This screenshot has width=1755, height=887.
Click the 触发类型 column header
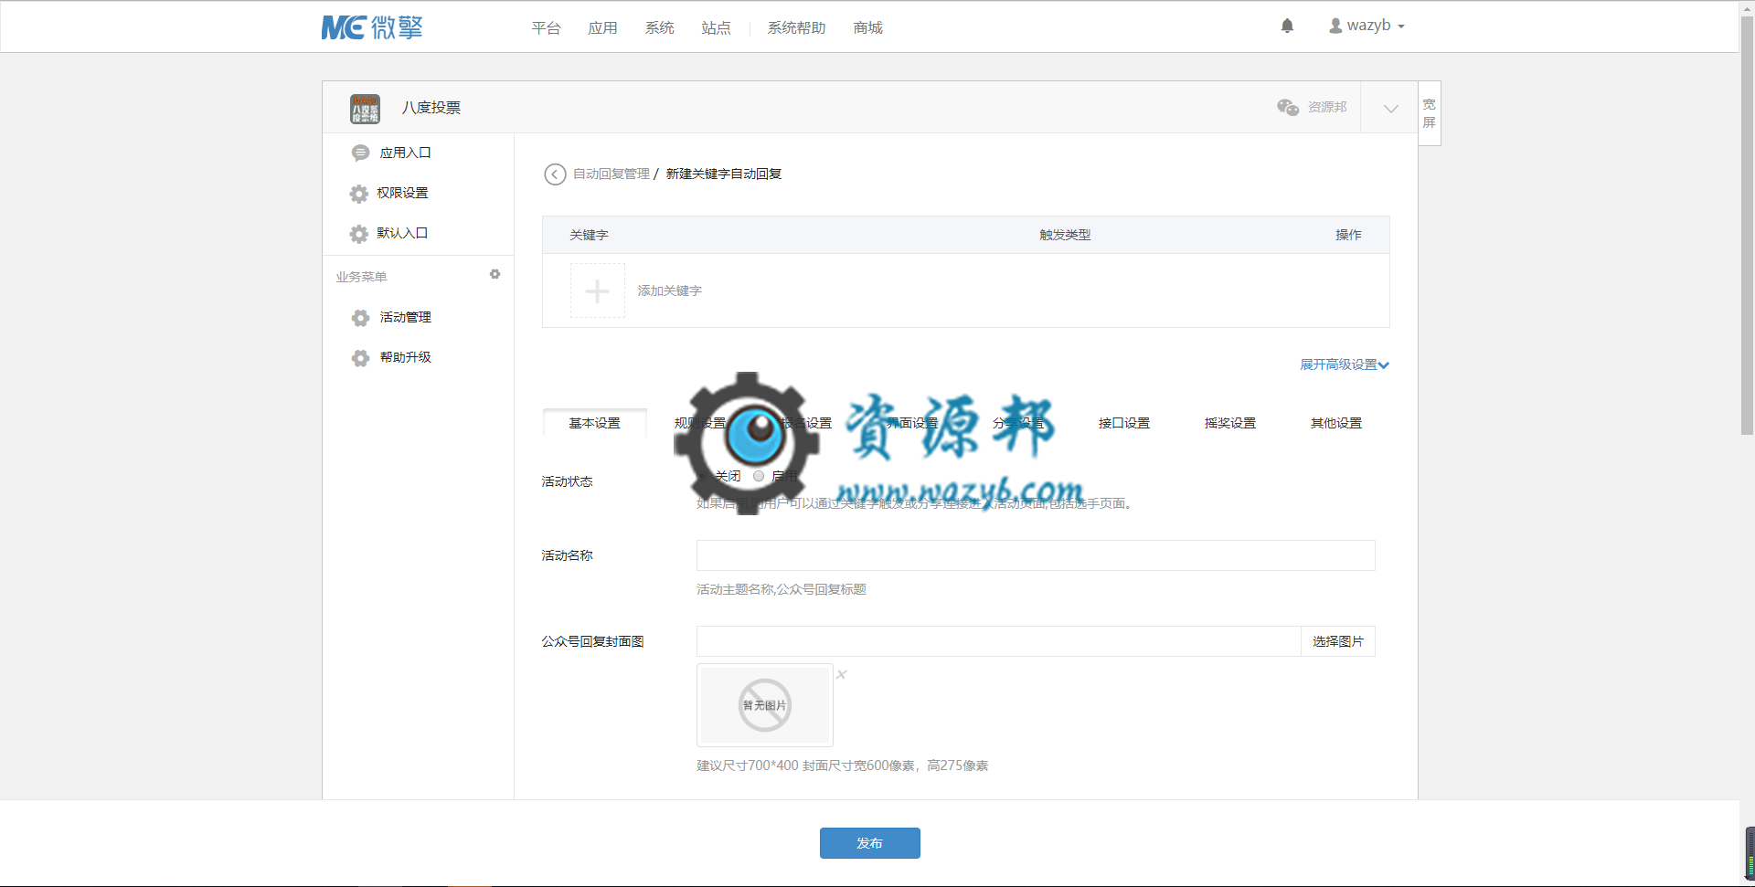point(1065,235)
